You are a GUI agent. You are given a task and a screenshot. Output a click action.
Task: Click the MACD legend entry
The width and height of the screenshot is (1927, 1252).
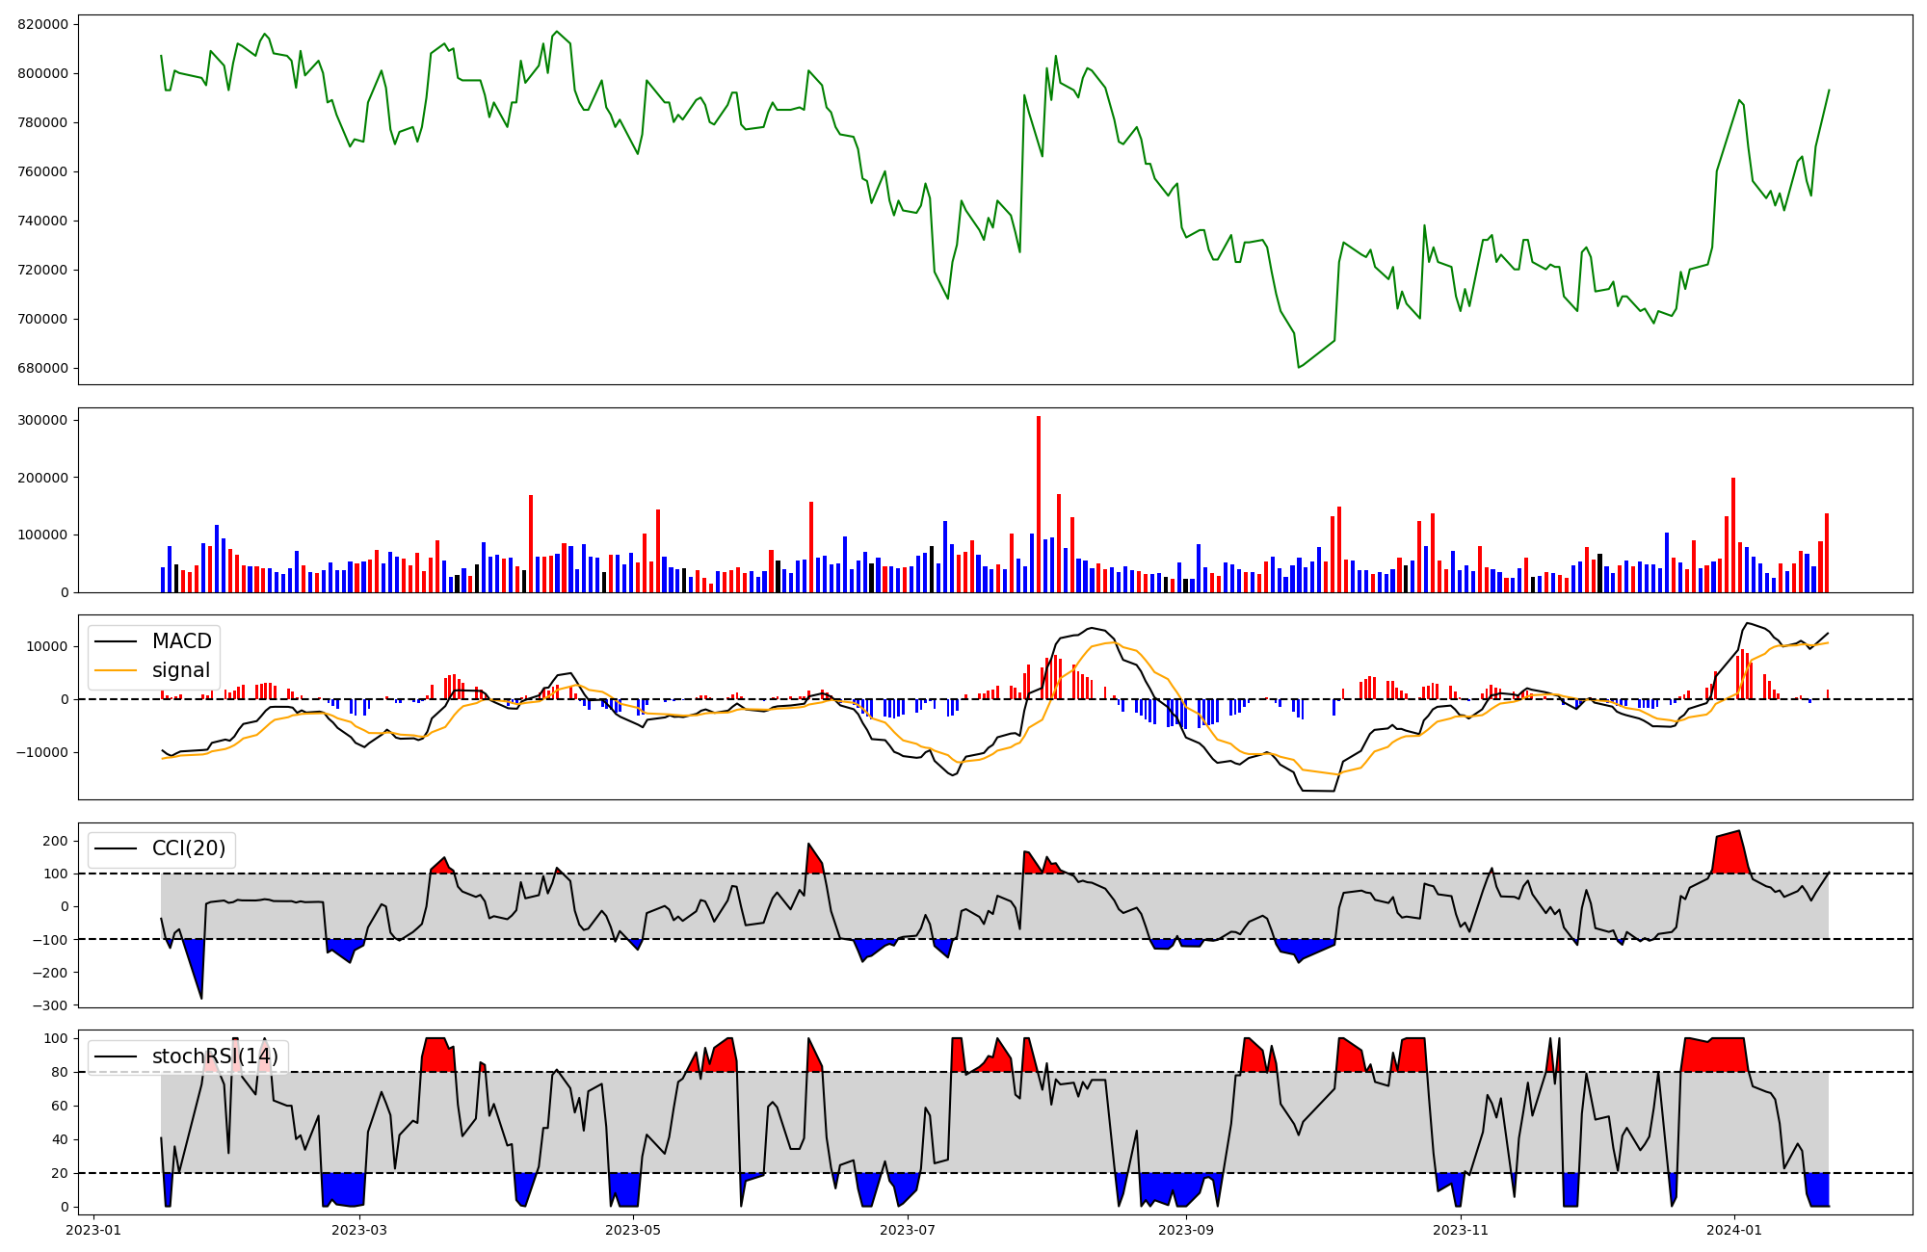click(x=181, y=641)
